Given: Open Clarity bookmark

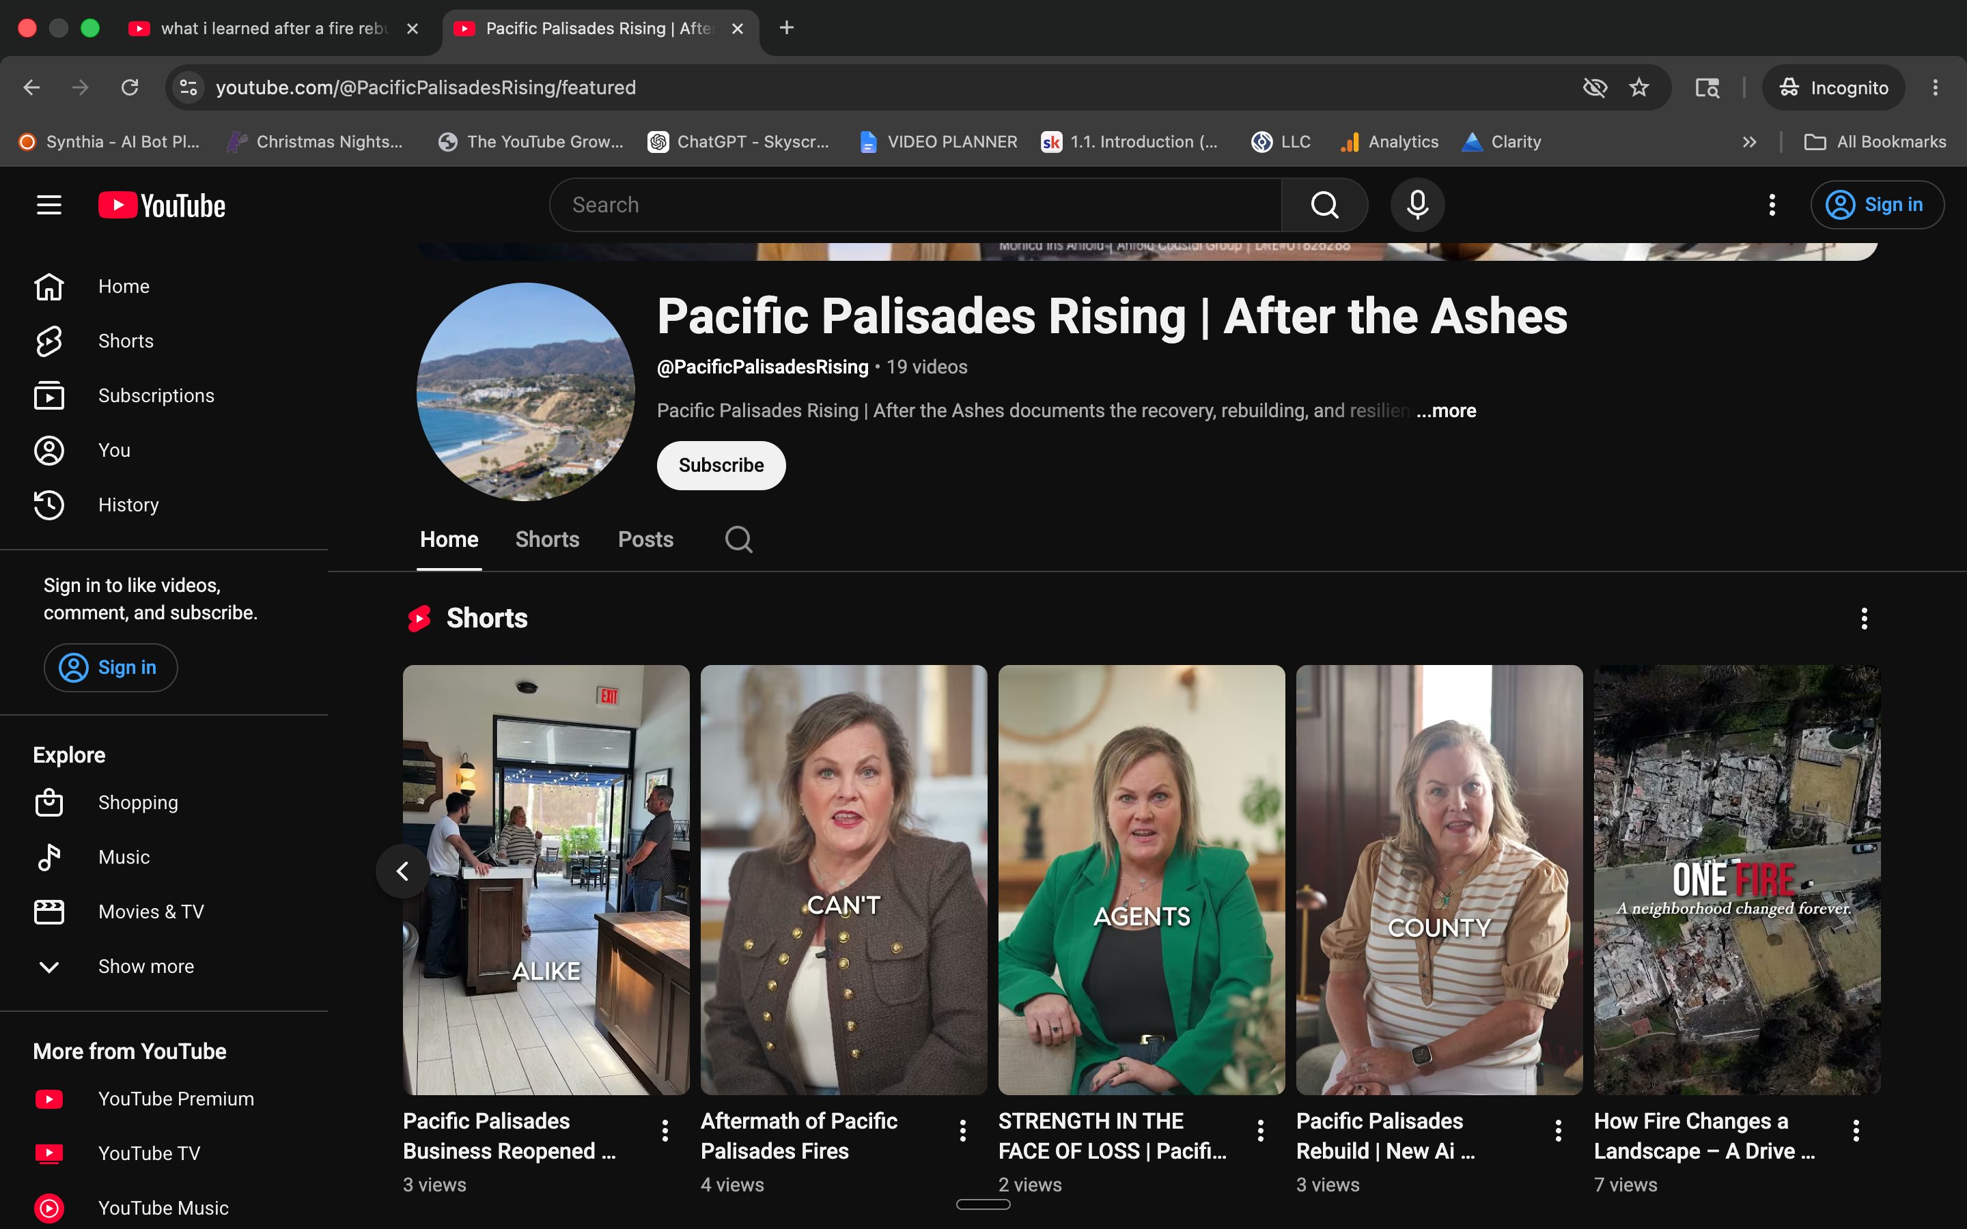Looking at the screenshot, I should tap(1501, 142).
